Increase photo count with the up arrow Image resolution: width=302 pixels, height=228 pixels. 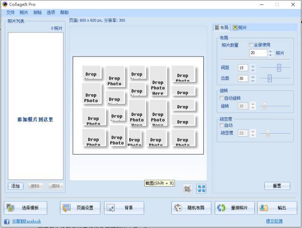(270, 51)
